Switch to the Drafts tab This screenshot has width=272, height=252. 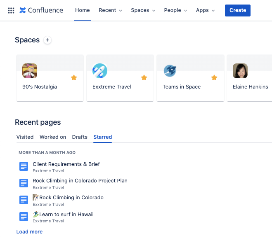(80, 137)
